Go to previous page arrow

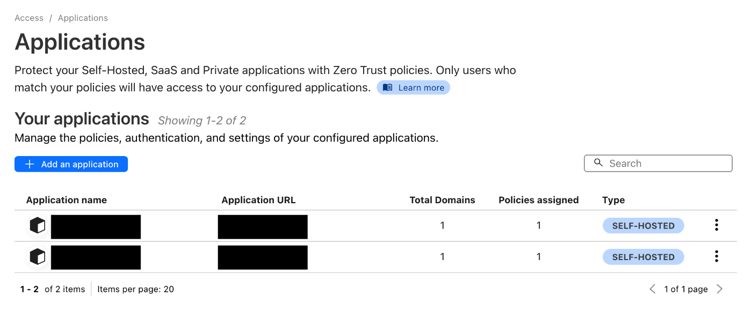pos(653,290)
